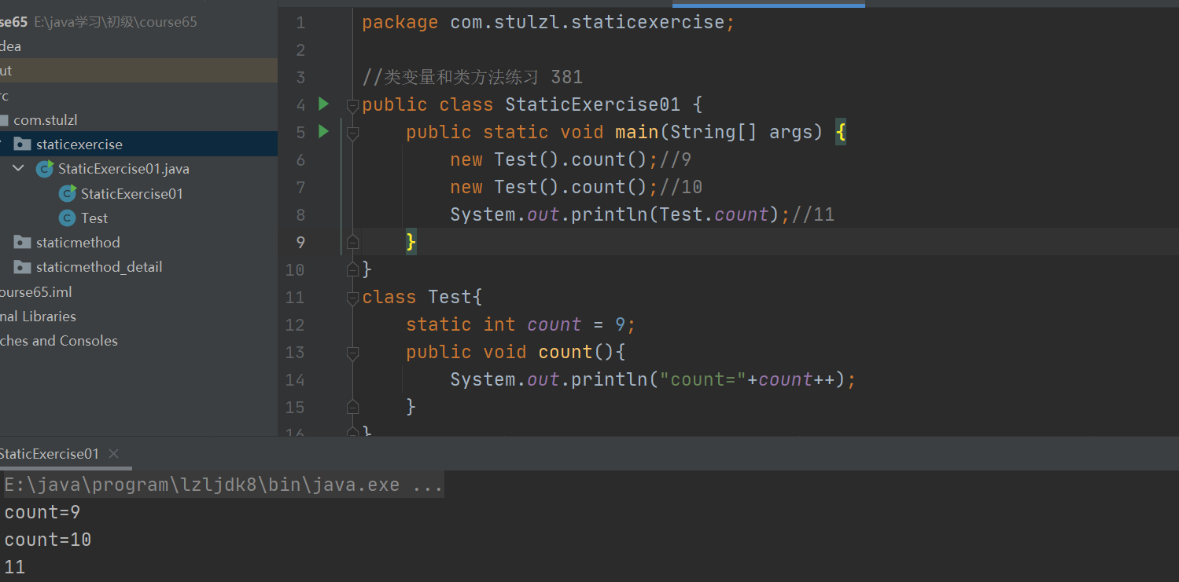Select course65.iml file in tree
Viewport: 1179px width, 582px height.
[36, 291]
